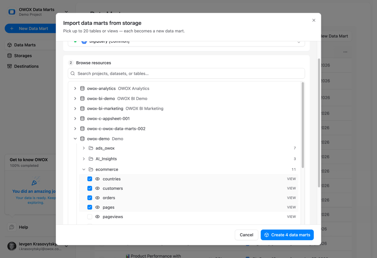Uncheck the orders view checkbox
The image size is (377, 258).
[90, 198]
